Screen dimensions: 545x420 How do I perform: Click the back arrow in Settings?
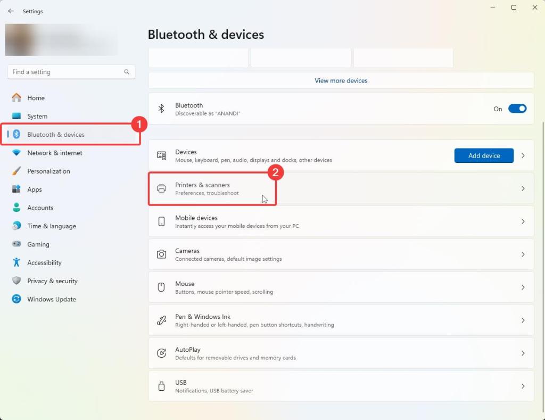coord(11,11)
